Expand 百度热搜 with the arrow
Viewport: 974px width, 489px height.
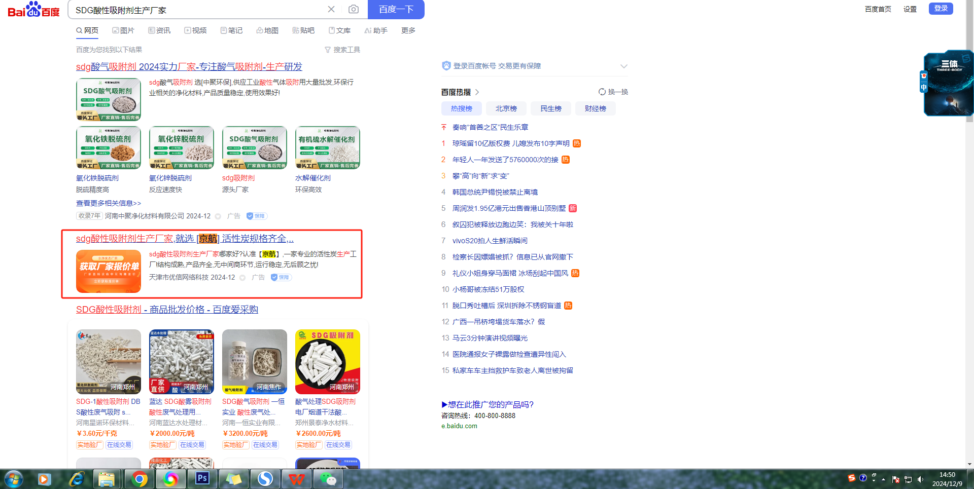477,92
